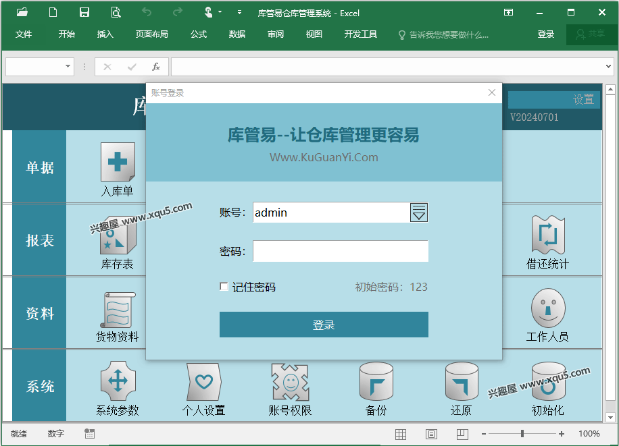Switch to the 开始 ribbon tab

point(67,34)
